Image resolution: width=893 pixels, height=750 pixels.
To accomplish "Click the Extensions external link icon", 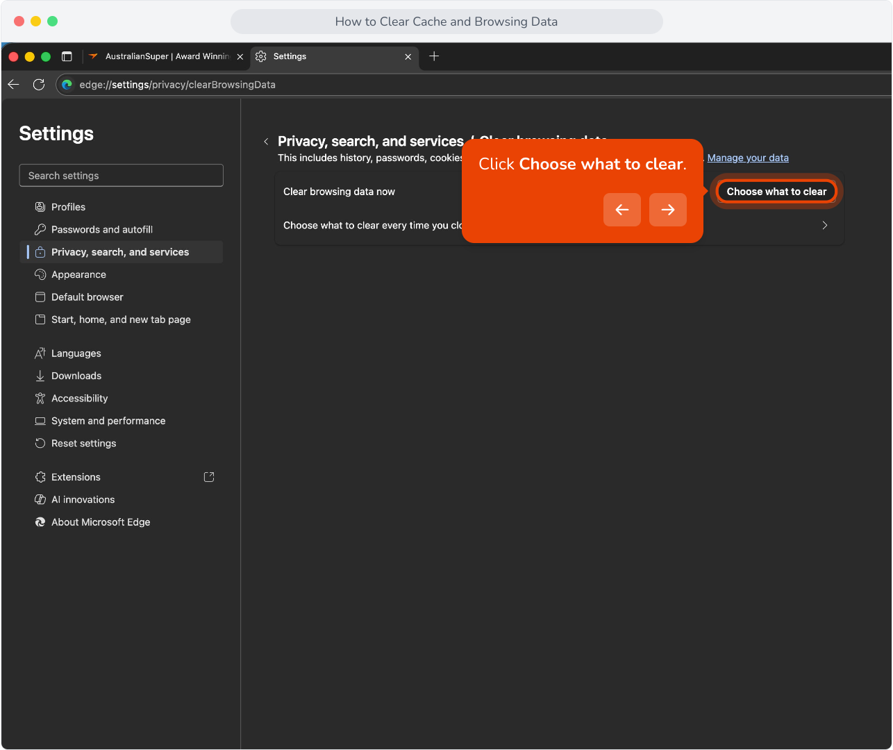I will (x=209, y=477).
